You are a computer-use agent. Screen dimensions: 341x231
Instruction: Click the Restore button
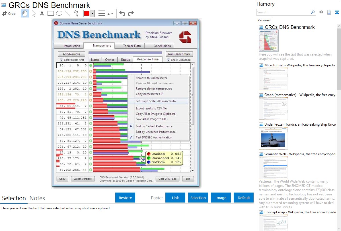pos(125,198)
